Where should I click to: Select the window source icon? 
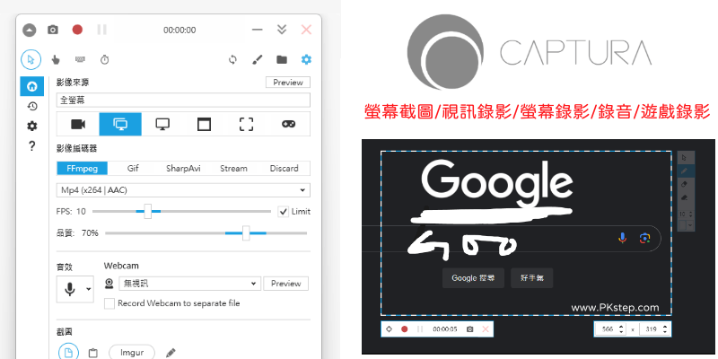205,124
